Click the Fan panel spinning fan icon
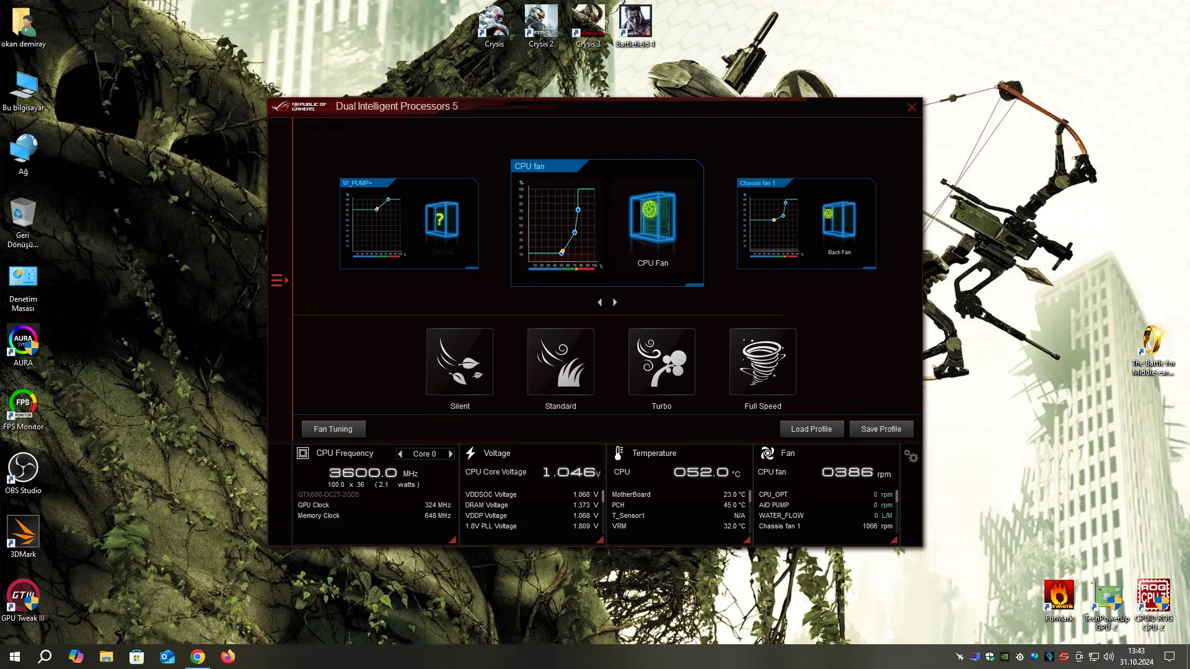This screenshot has height=669, width=1190. click(x=767, y=453)
